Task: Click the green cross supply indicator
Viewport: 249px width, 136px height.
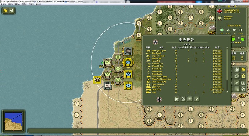Action: (222, 30)
